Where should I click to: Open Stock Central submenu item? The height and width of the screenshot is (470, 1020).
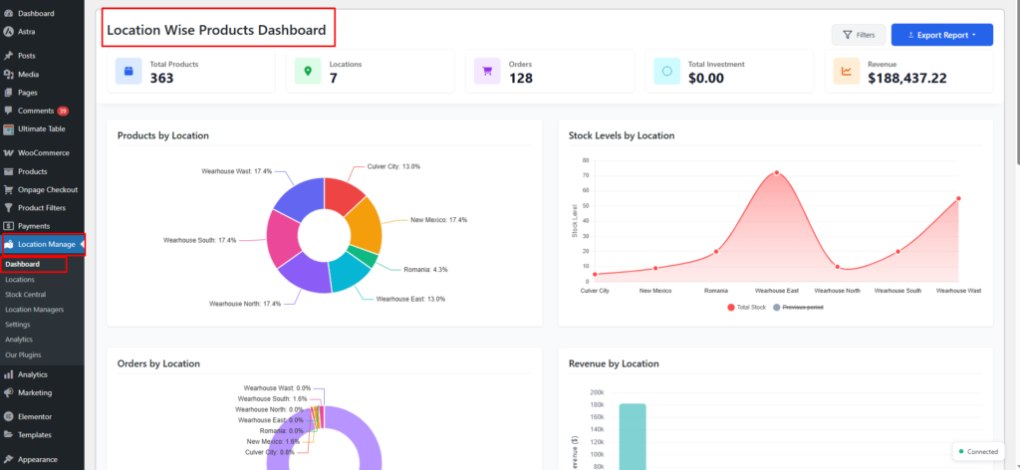(x=26, y=295)
